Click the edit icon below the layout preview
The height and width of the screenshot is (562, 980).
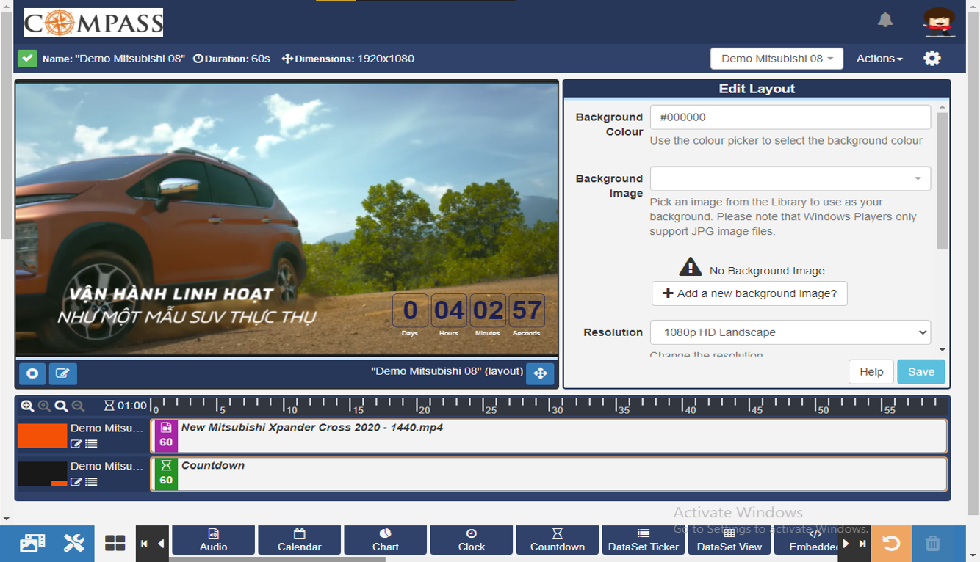click(63, 373)
